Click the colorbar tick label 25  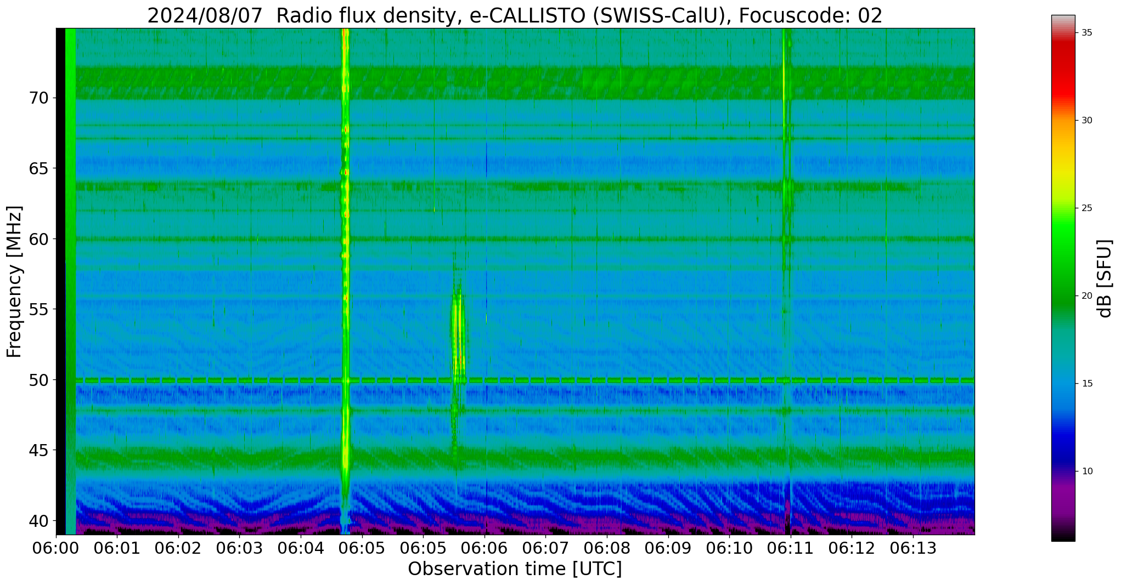click(1086, 208)
